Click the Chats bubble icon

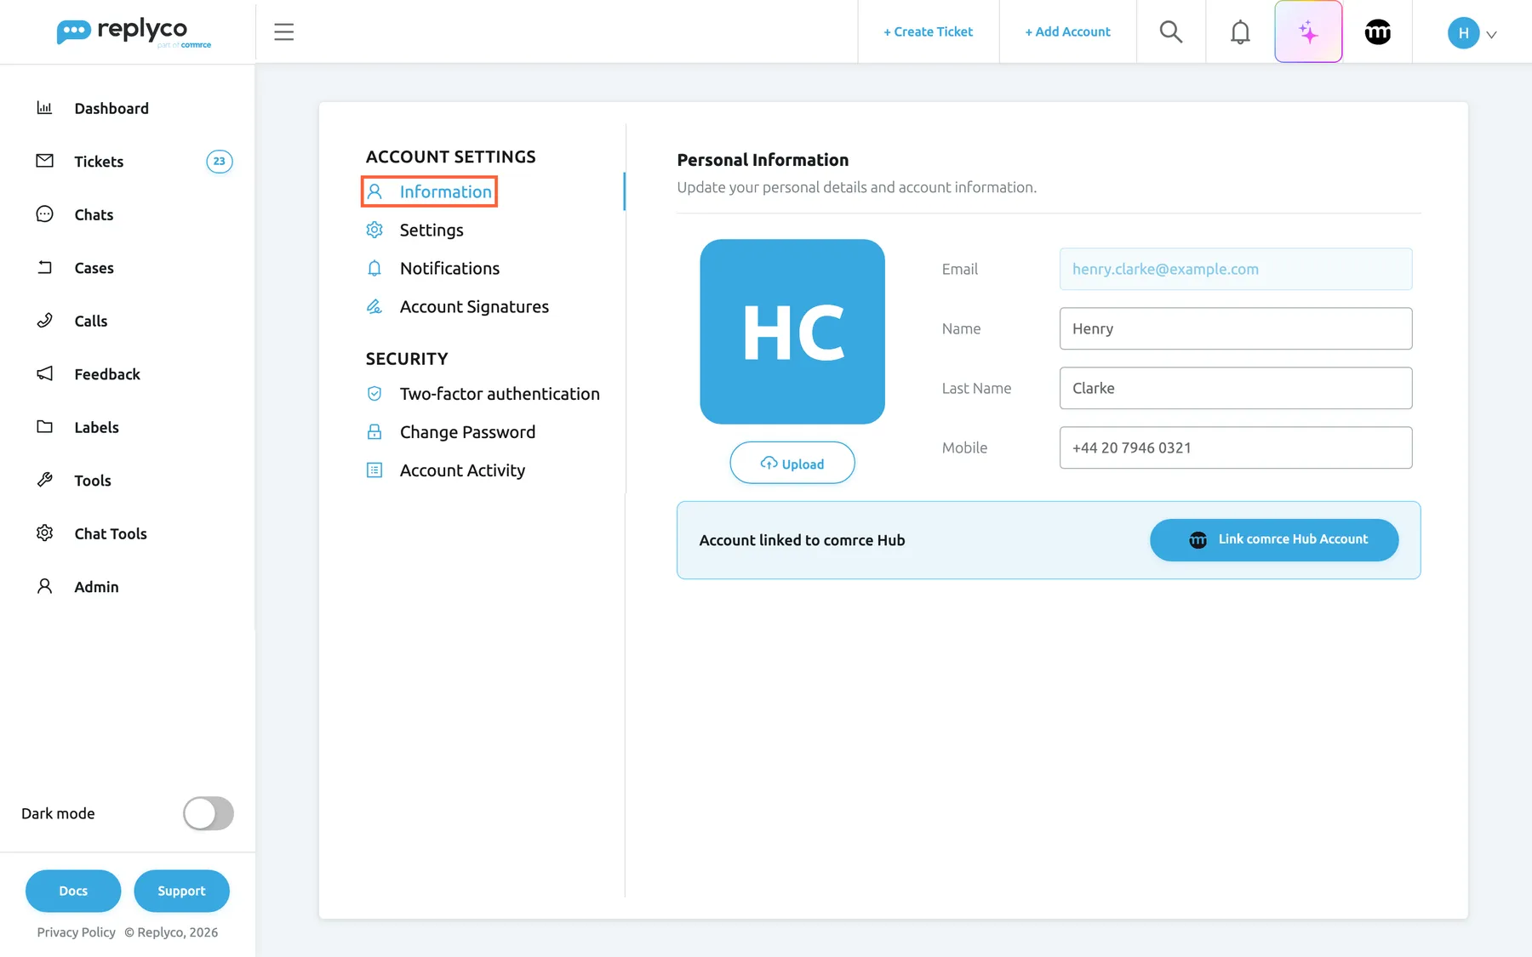[x=44, y=214]
